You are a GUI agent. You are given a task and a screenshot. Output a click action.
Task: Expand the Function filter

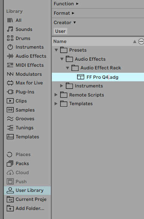tap(66, 4)
